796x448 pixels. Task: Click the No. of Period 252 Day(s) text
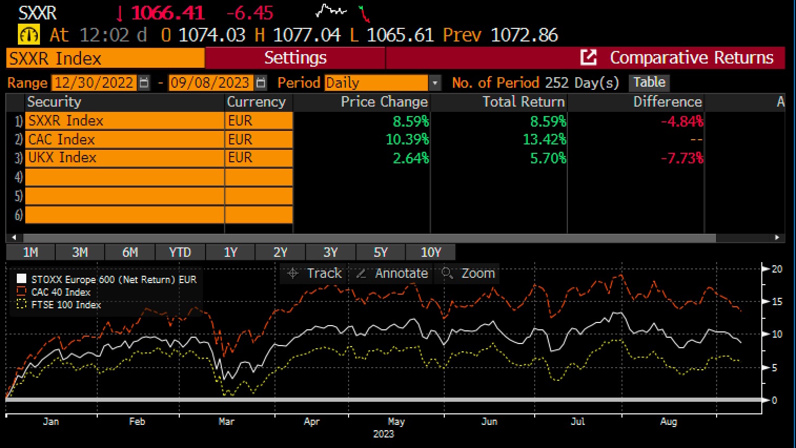(536, 83)
